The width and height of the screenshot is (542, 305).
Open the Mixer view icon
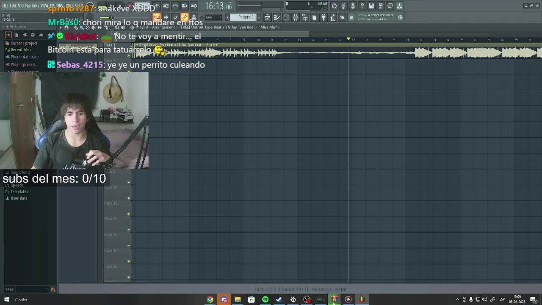pyautogui.click(x=296, y=17)
